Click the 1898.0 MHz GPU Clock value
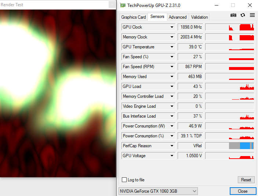Viewport: 258px width, 196px height. 190,27
